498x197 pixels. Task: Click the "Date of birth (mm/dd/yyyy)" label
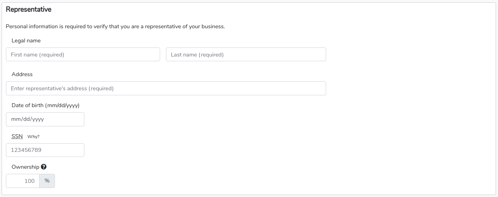point(46,105)
